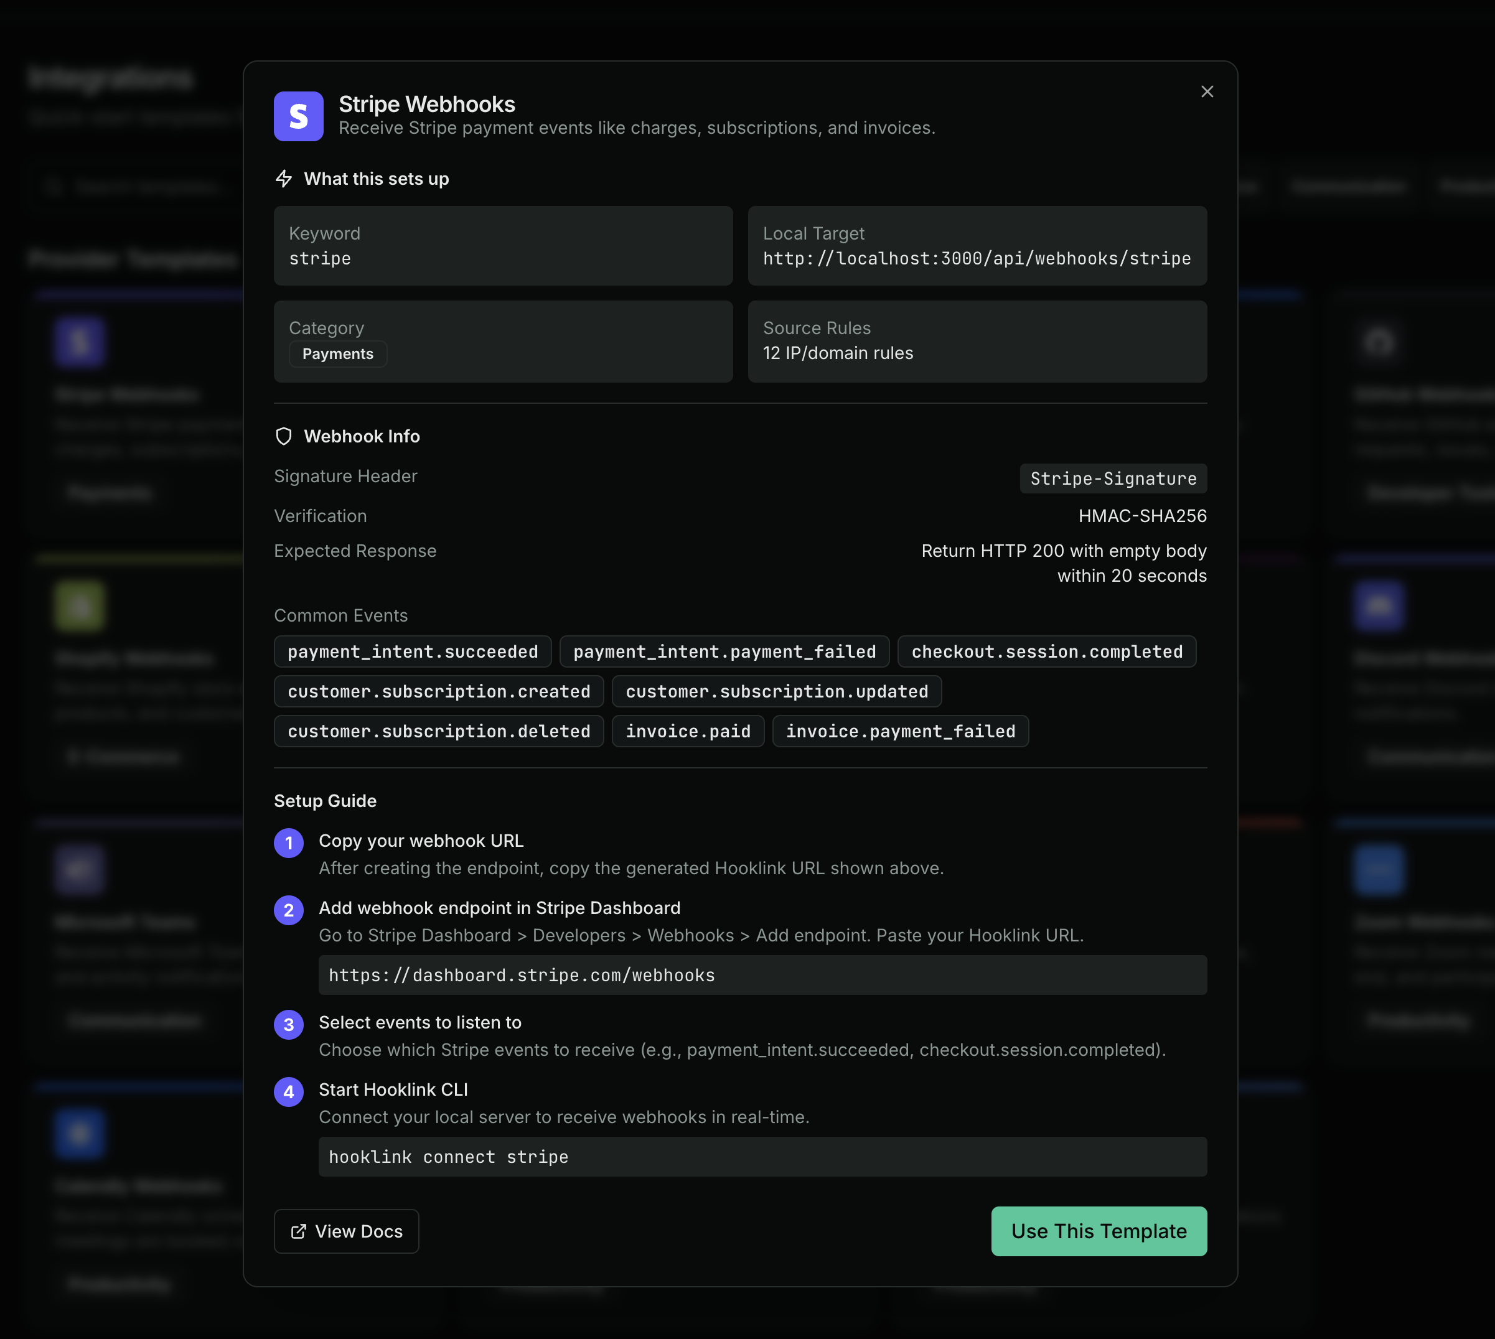Click step 4 circle for Start Hooklink CLI
1495x1339 pixels.
coord(289,1092)
